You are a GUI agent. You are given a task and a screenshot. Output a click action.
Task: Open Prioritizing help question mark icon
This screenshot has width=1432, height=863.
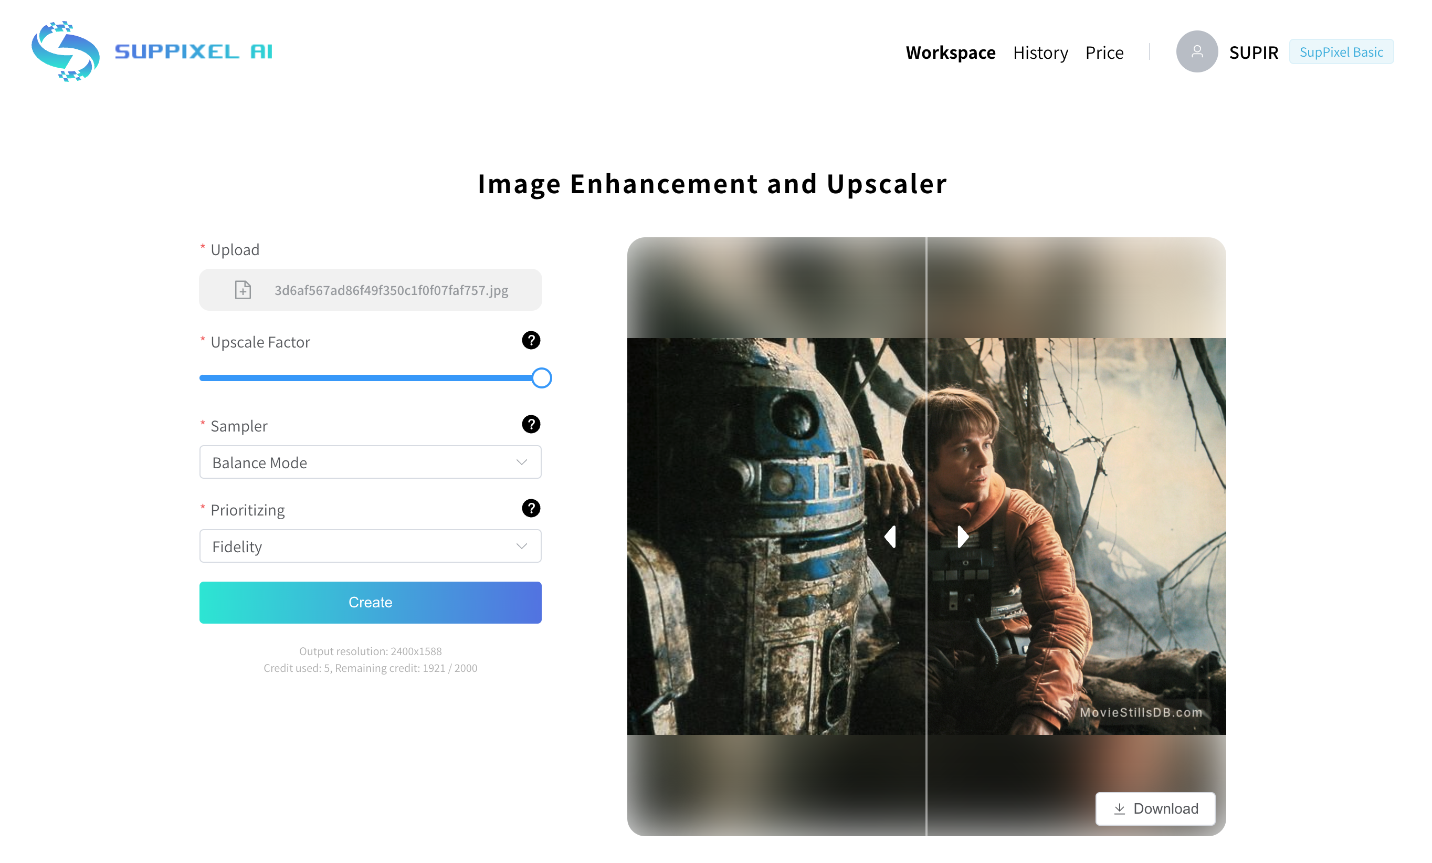point(531,509)
